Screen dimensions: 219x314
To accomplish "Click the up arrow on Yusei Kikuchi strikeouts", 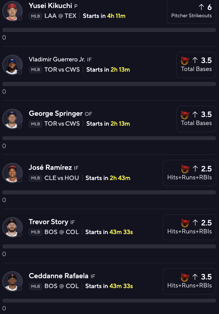I will [201, 7].
